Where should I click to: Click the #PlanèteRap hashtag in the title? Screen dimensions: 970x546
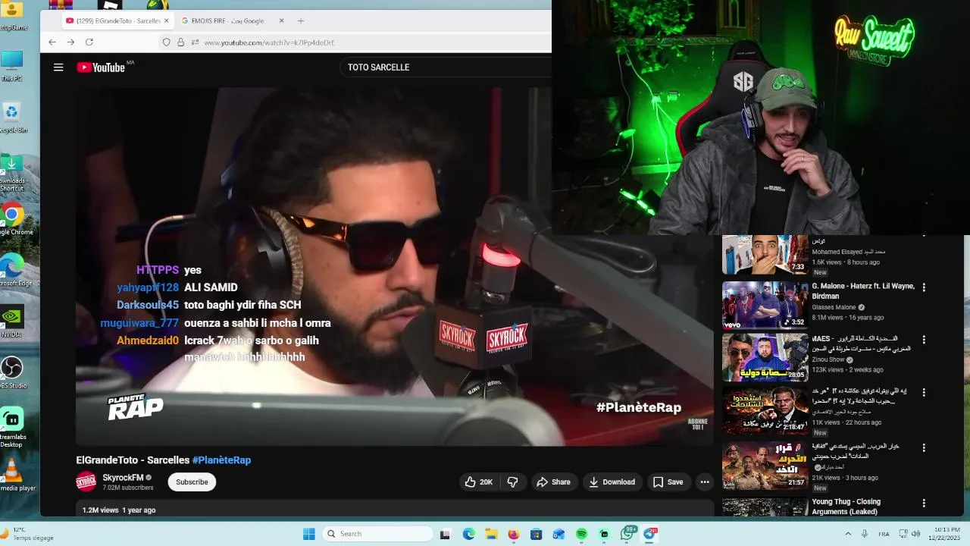click(x=221, y=460)
